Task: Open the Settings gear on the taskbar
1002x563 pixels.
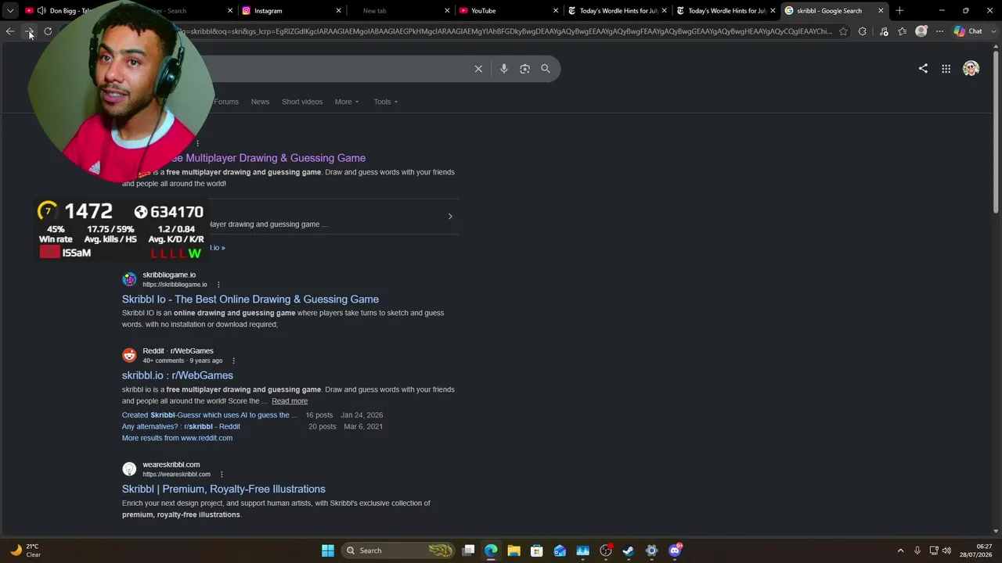Action: tap(651, 550)
